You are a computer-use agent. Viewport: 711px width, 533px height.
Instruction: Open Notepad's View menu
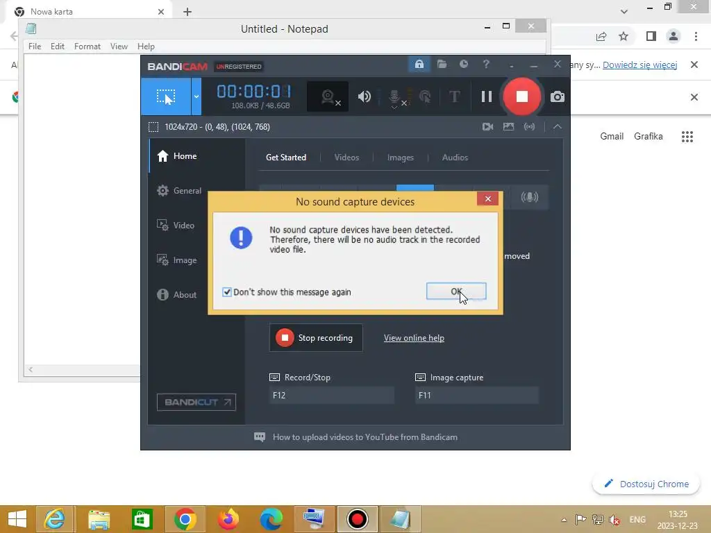coord(119,46)
